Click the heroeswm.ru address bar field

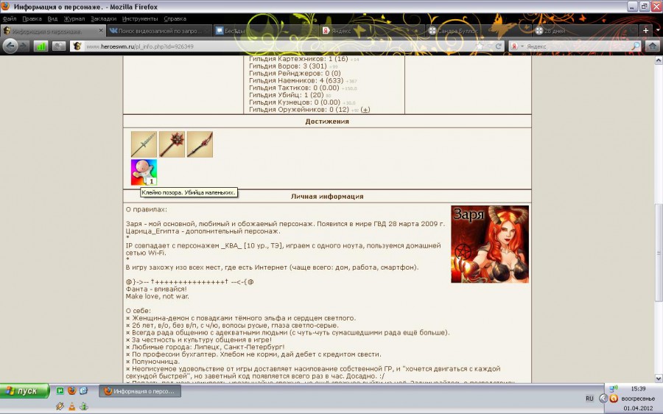click(273, 46)
